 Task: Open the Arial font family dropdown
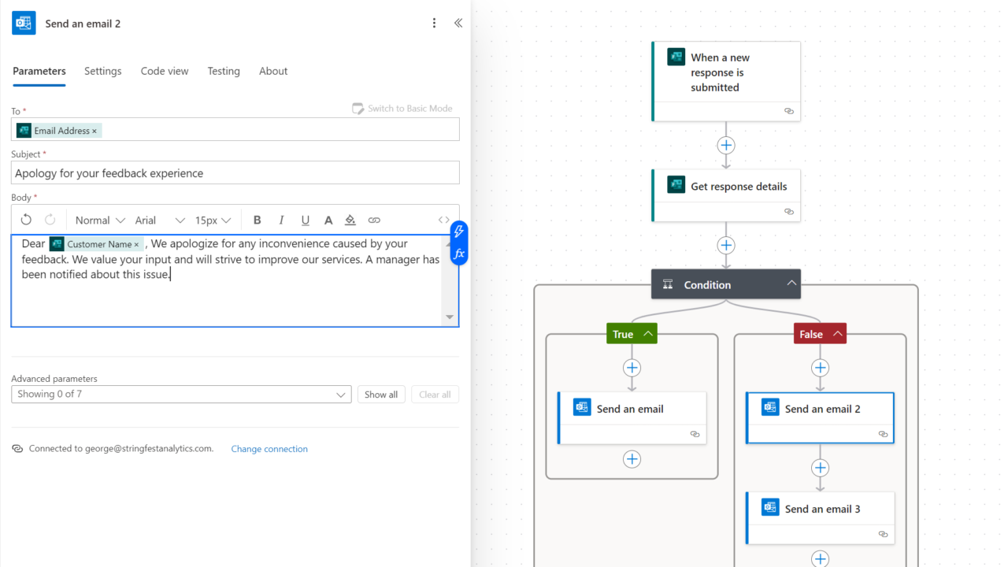160,220
